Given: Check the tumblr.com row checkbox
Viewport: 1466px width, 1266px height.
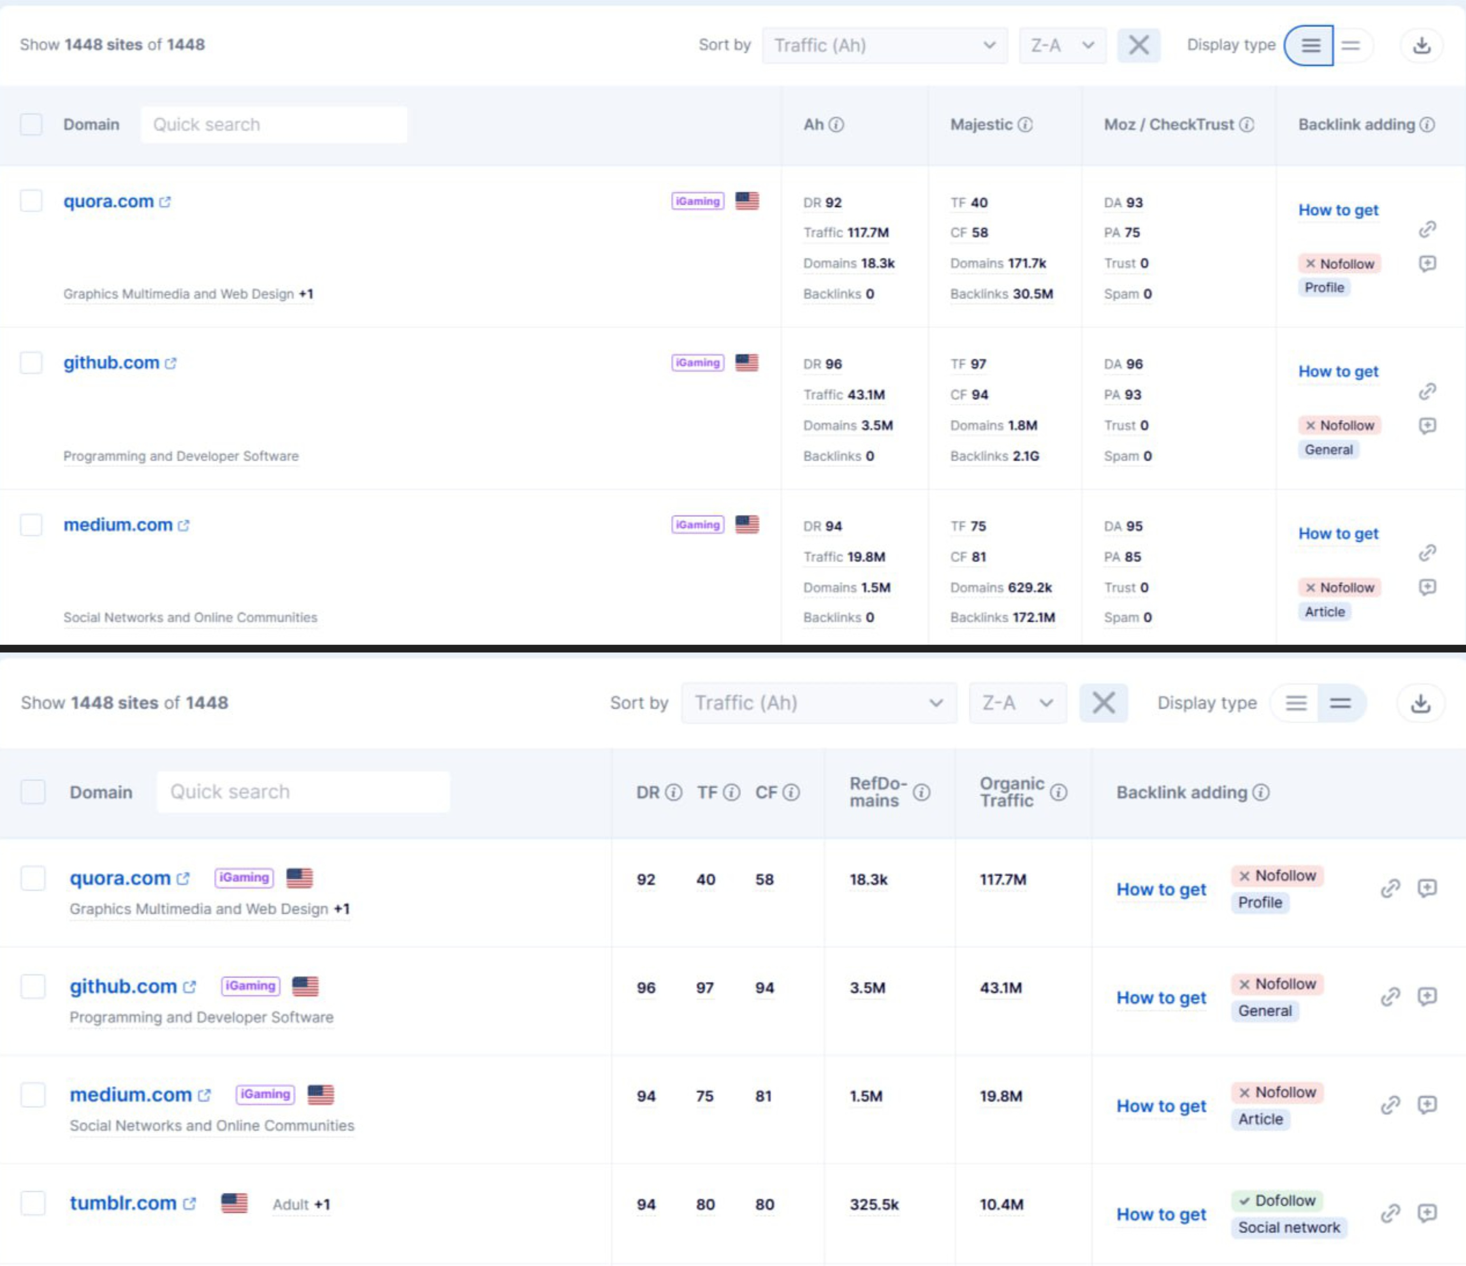Looking at the screenshot, I should (x=32, y=1204).
